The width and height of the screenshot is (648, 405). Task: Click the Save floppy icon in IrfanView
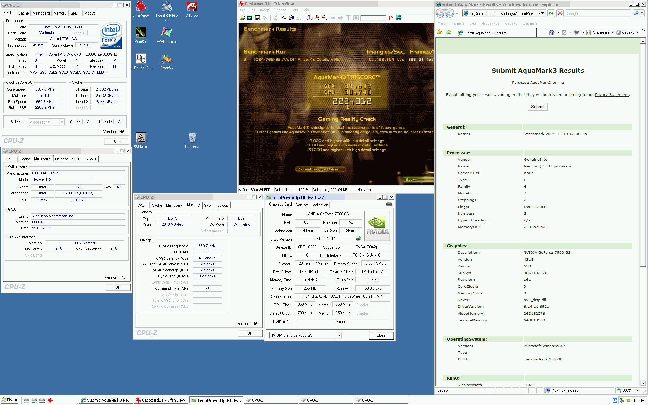pos(258,18)
